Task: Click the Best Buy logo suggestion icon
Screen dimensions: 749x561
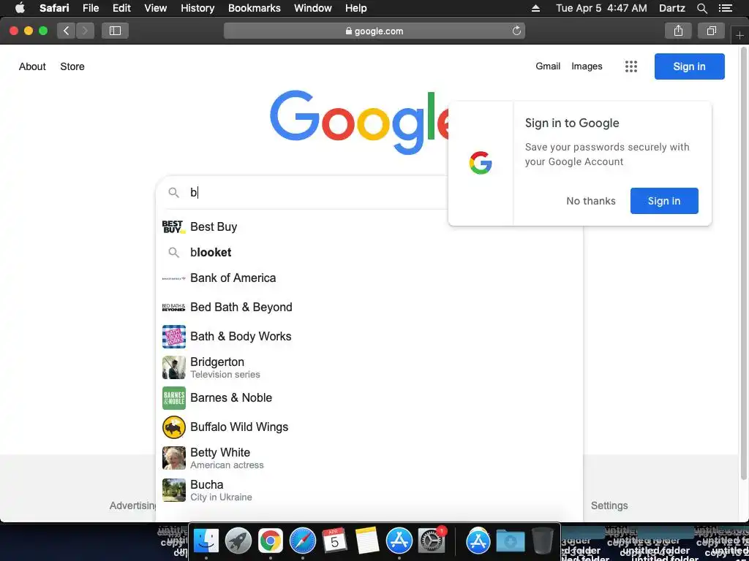Action: coord(174,226)
